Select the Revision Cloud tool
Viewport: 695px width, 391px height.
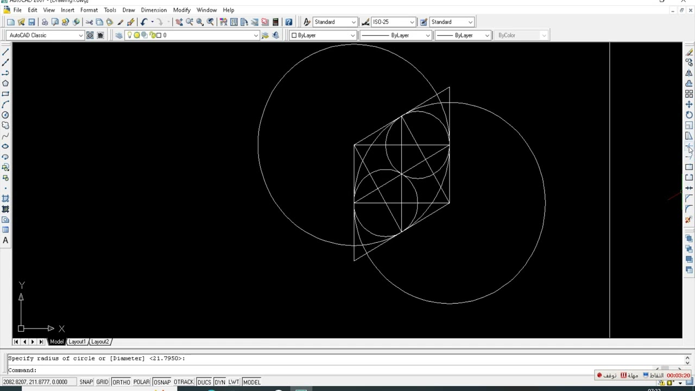(x=5, y=125)
